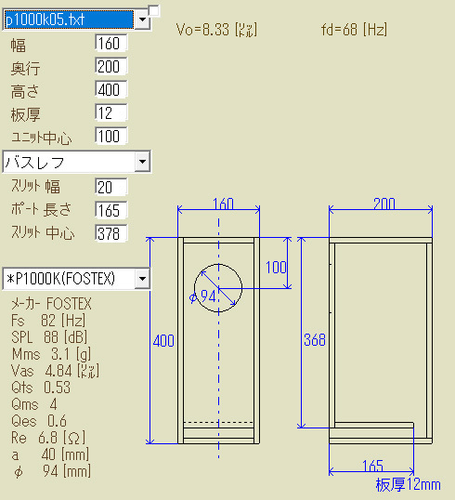Click the SPL 88 [dB] parameter line
Image resolution: width=455 pixels, height=500 pixels.
[49, 337]
